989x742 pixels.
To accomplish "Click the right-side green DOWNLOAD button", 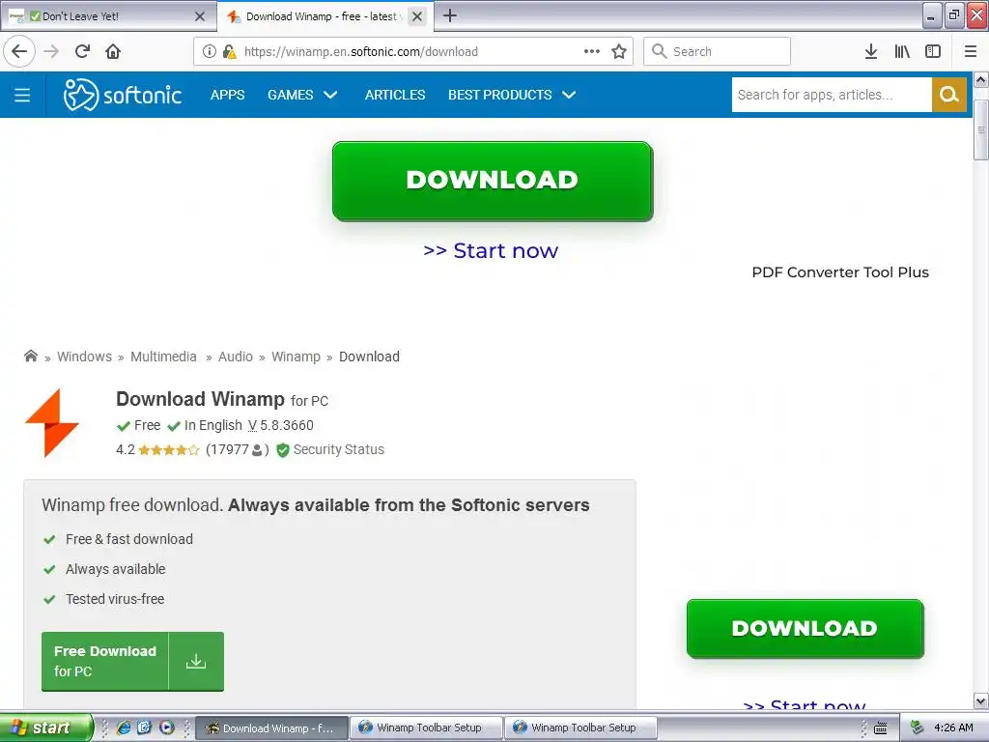I will click(x=805, y=628).
